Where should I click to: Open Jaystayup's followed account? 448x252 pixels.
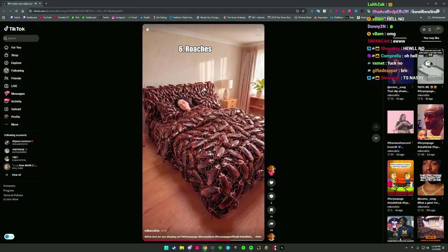16,150
